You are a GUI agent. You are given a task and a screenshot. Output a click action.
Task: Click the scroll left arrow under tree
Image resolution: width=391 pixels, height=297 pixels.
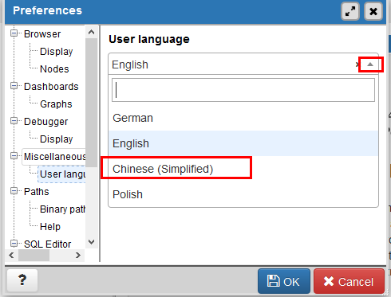click(11, 256)
